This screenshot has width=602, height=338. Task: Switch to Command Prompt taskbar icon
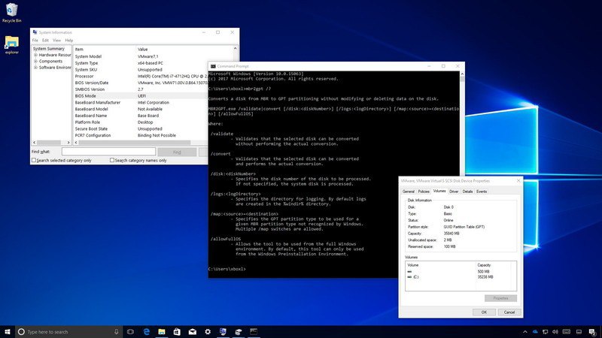tap(254, 331)
